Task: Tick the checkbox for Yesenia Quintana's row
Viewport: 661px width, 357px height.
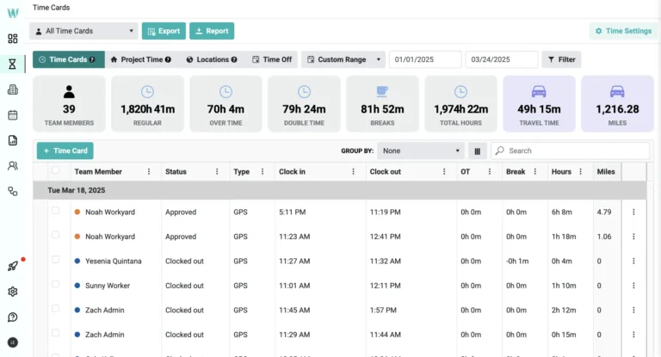Action: pyautogui.click(x=56, y=261)
